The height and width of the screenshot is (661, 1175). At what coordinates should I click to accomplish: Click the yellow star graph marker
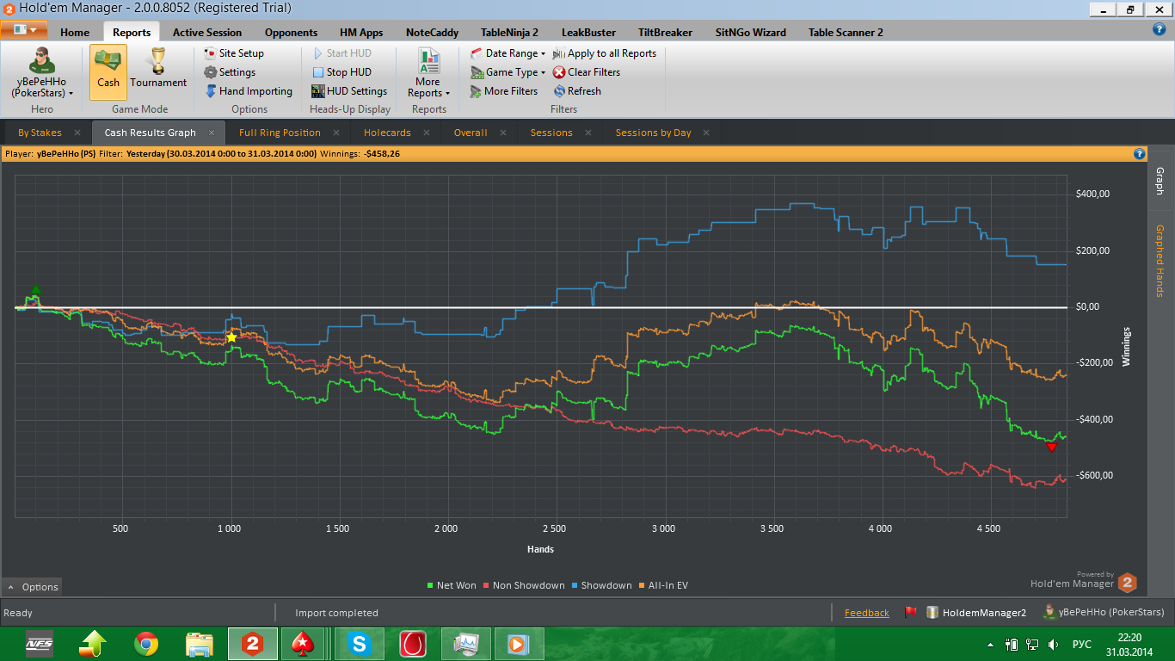click(x=231, y=337)
